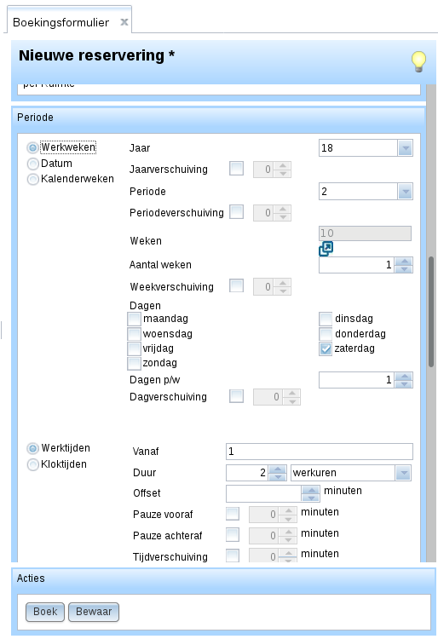
Task: Select the Kalenderweken radio option
Action: pyautogui.click(x=32, y=179)
